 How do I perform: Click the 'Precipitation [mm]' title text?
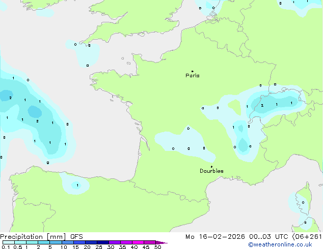coord(33,237)
